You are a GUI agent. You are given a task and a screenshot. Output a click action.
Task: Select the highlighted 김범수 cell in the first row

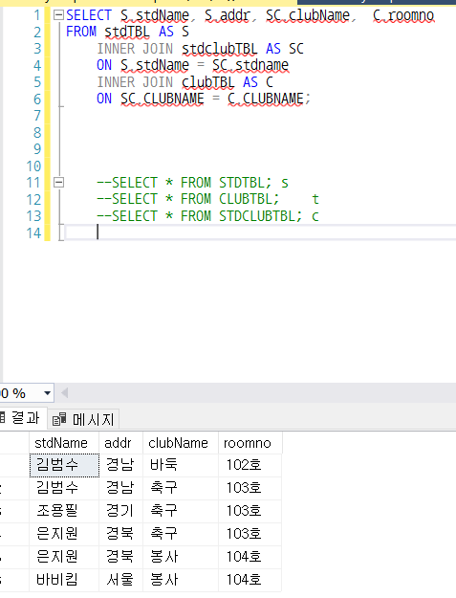click(x=64, y=465)
